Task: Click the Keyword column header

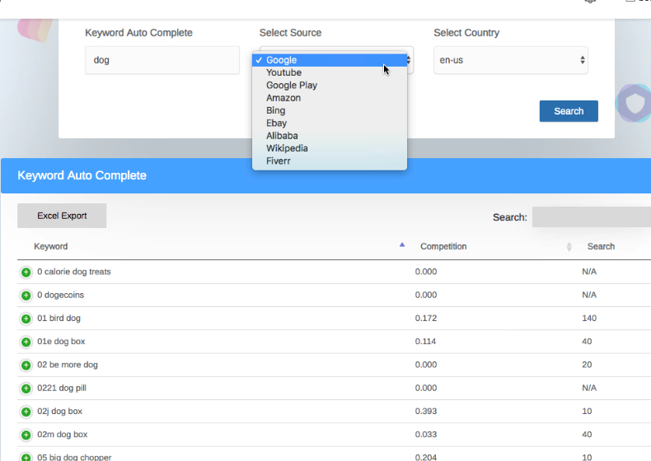Action: tap(50, 246)
